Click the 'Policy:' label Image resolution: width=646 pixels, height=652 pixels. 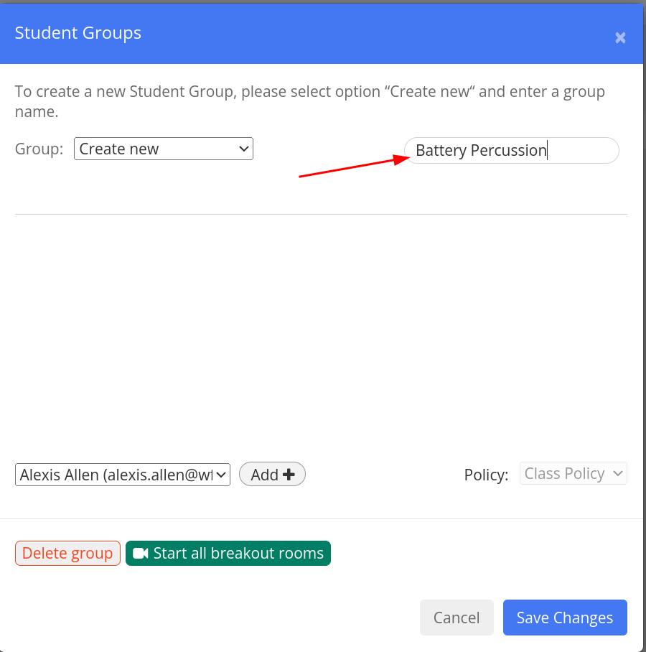[487, 475]
